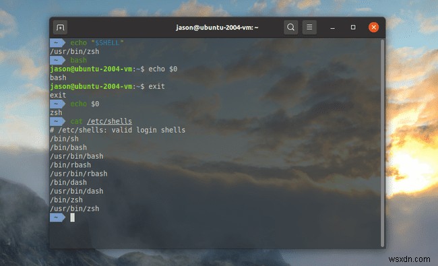438x266 pixels.
Task: Maximize the terminal window
Action: coord(353,28)
